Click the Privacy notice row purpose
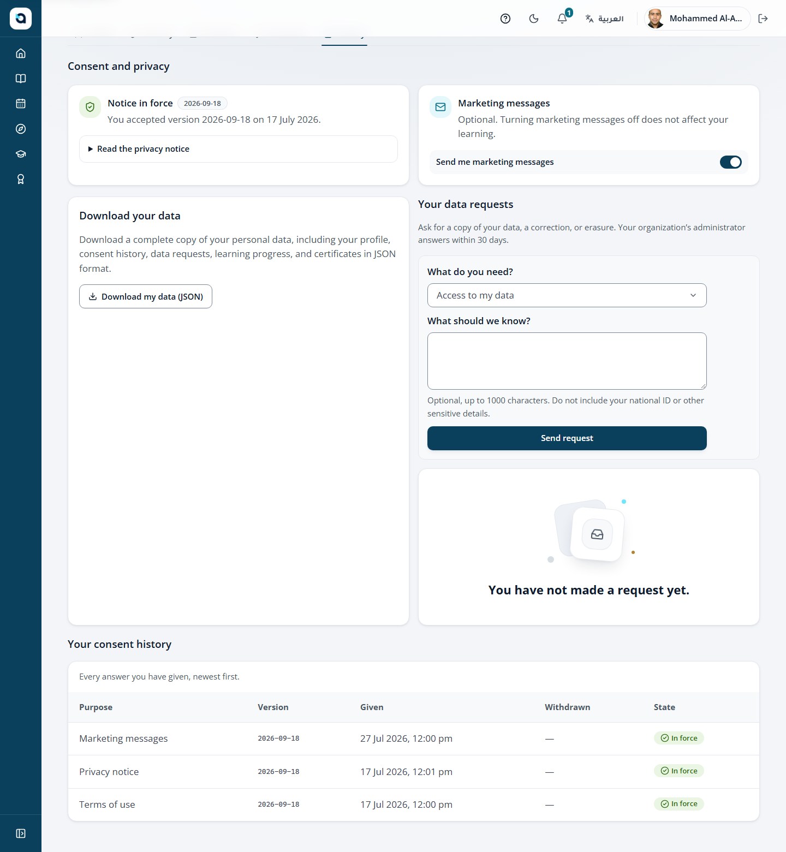Screen dimensions: 786x852 [109, 772]
